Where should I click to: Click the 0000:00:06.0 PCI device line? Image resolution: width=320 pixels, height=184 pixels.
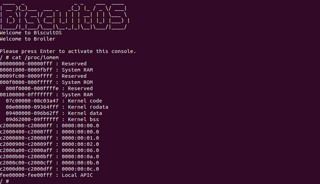[x=49, y=150]
